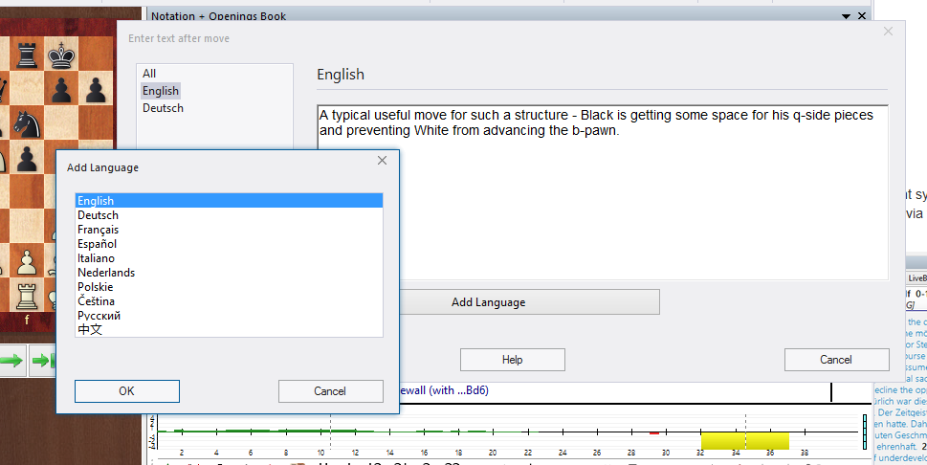Close the Enter text after move dialog
This screenshot has width=927, height=465.
(x=887, y=32)
